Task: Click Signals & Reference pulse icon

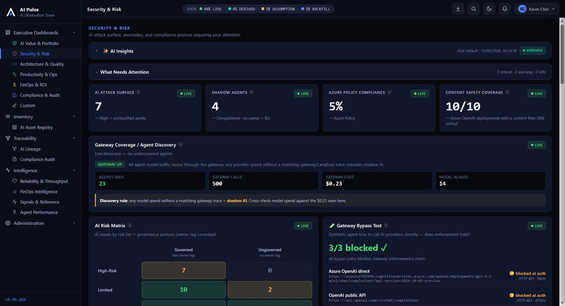Action: tap(14, 202)
